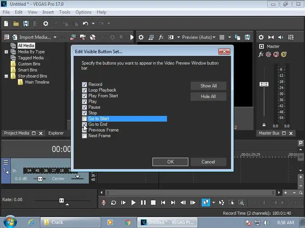Toggle Loop Playback in transport bar
The image size is (305, 228).
(113, 203)
